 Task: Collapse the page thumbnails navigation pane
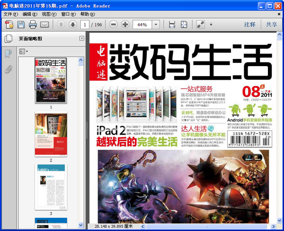pyautogui.click(x=81, y=38)
